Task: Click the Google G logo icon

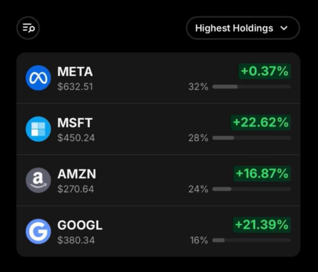Action: [x=38, y=231]
